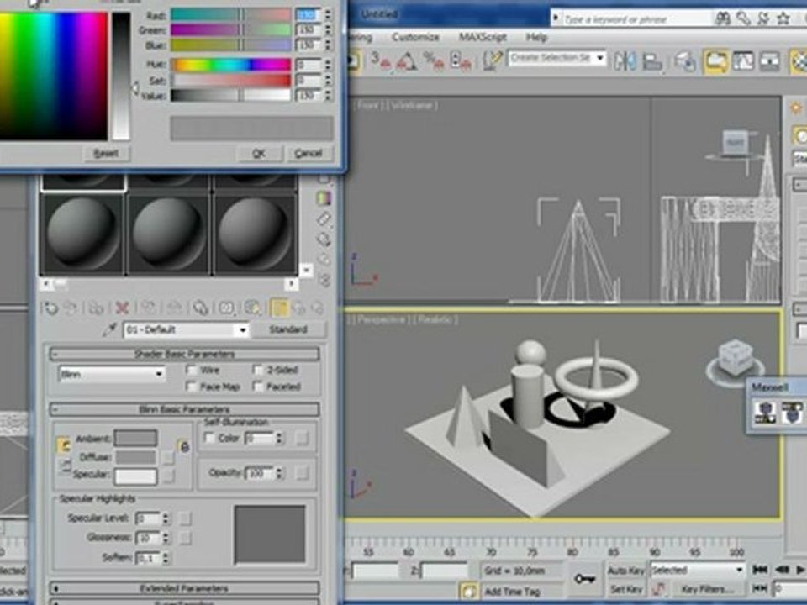Image resolution: width=807 pixels, height=605 pixels.
Task: Pick material from object with the eyedropper
Action: coord(109,329)
